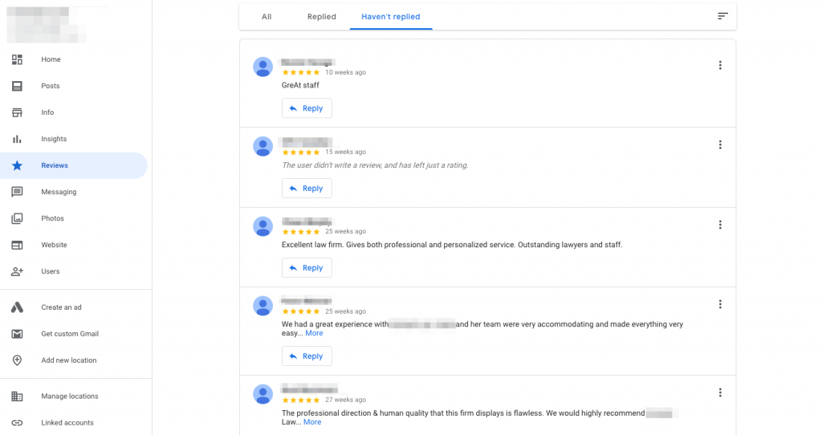
Task: Switch to the All reviews tab
Action: [x=267, y=17]
